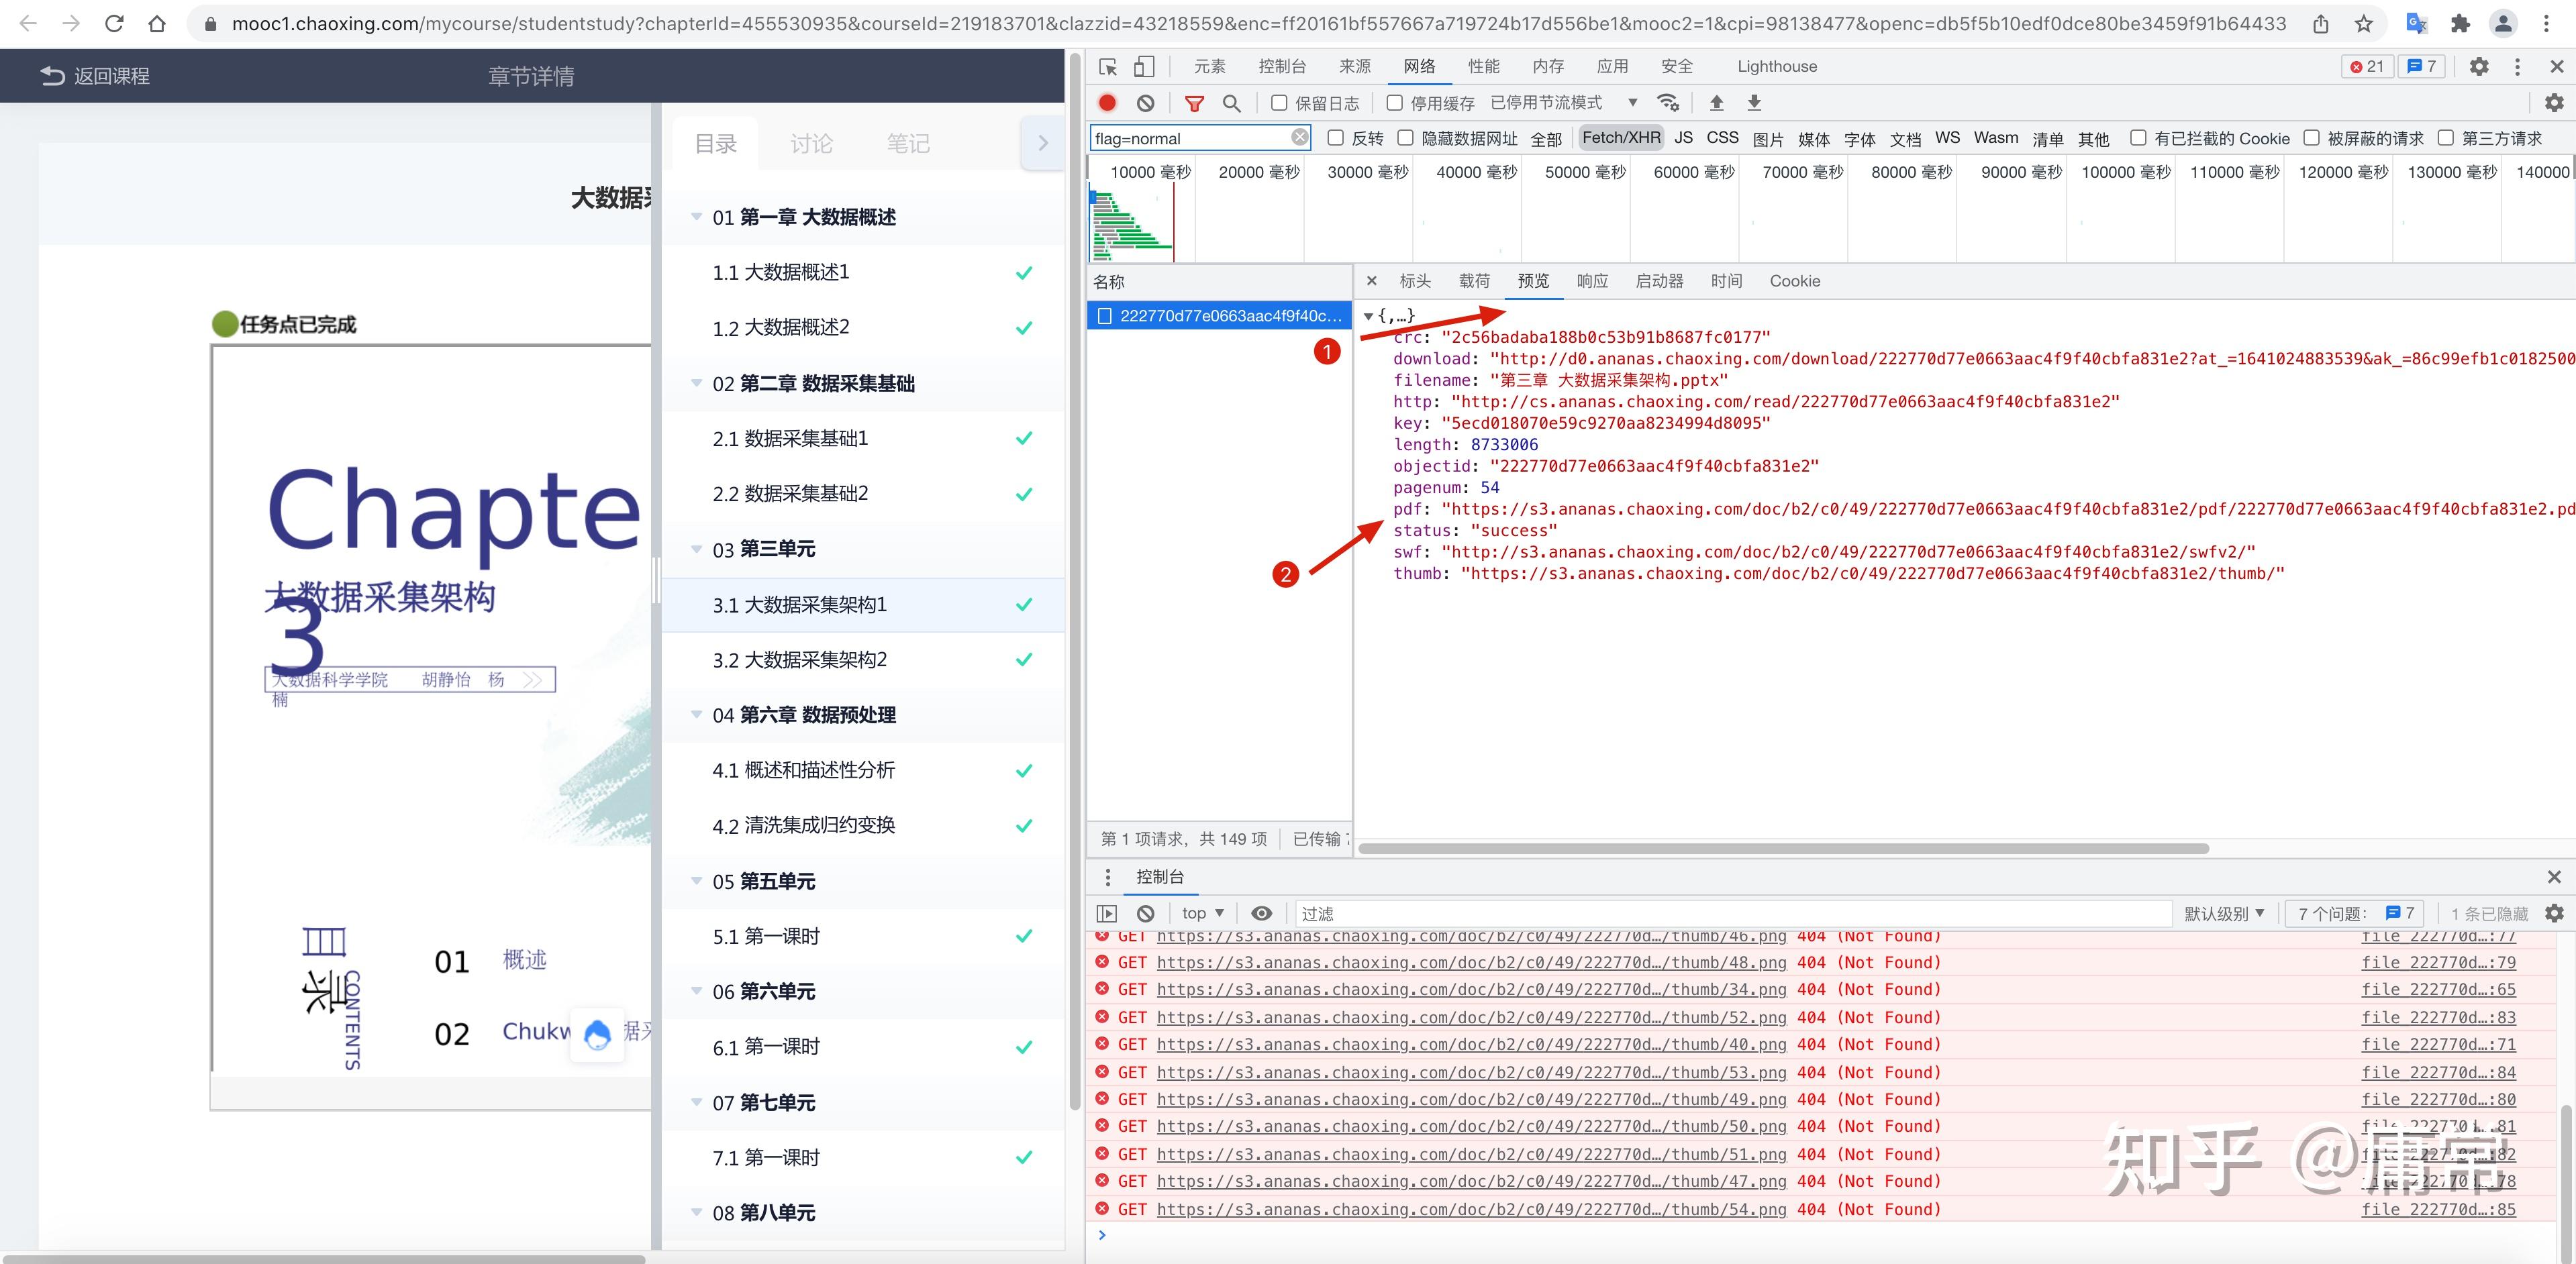Click the red filter funnel icon
The image size is (2576, 1264).
click(1194, 103)
